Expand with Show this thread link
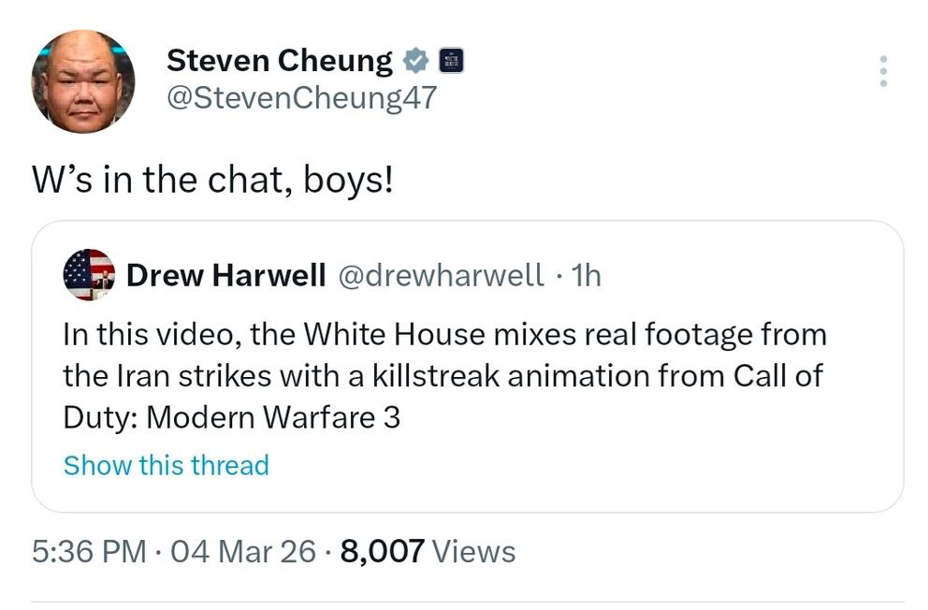 [166, 465]
